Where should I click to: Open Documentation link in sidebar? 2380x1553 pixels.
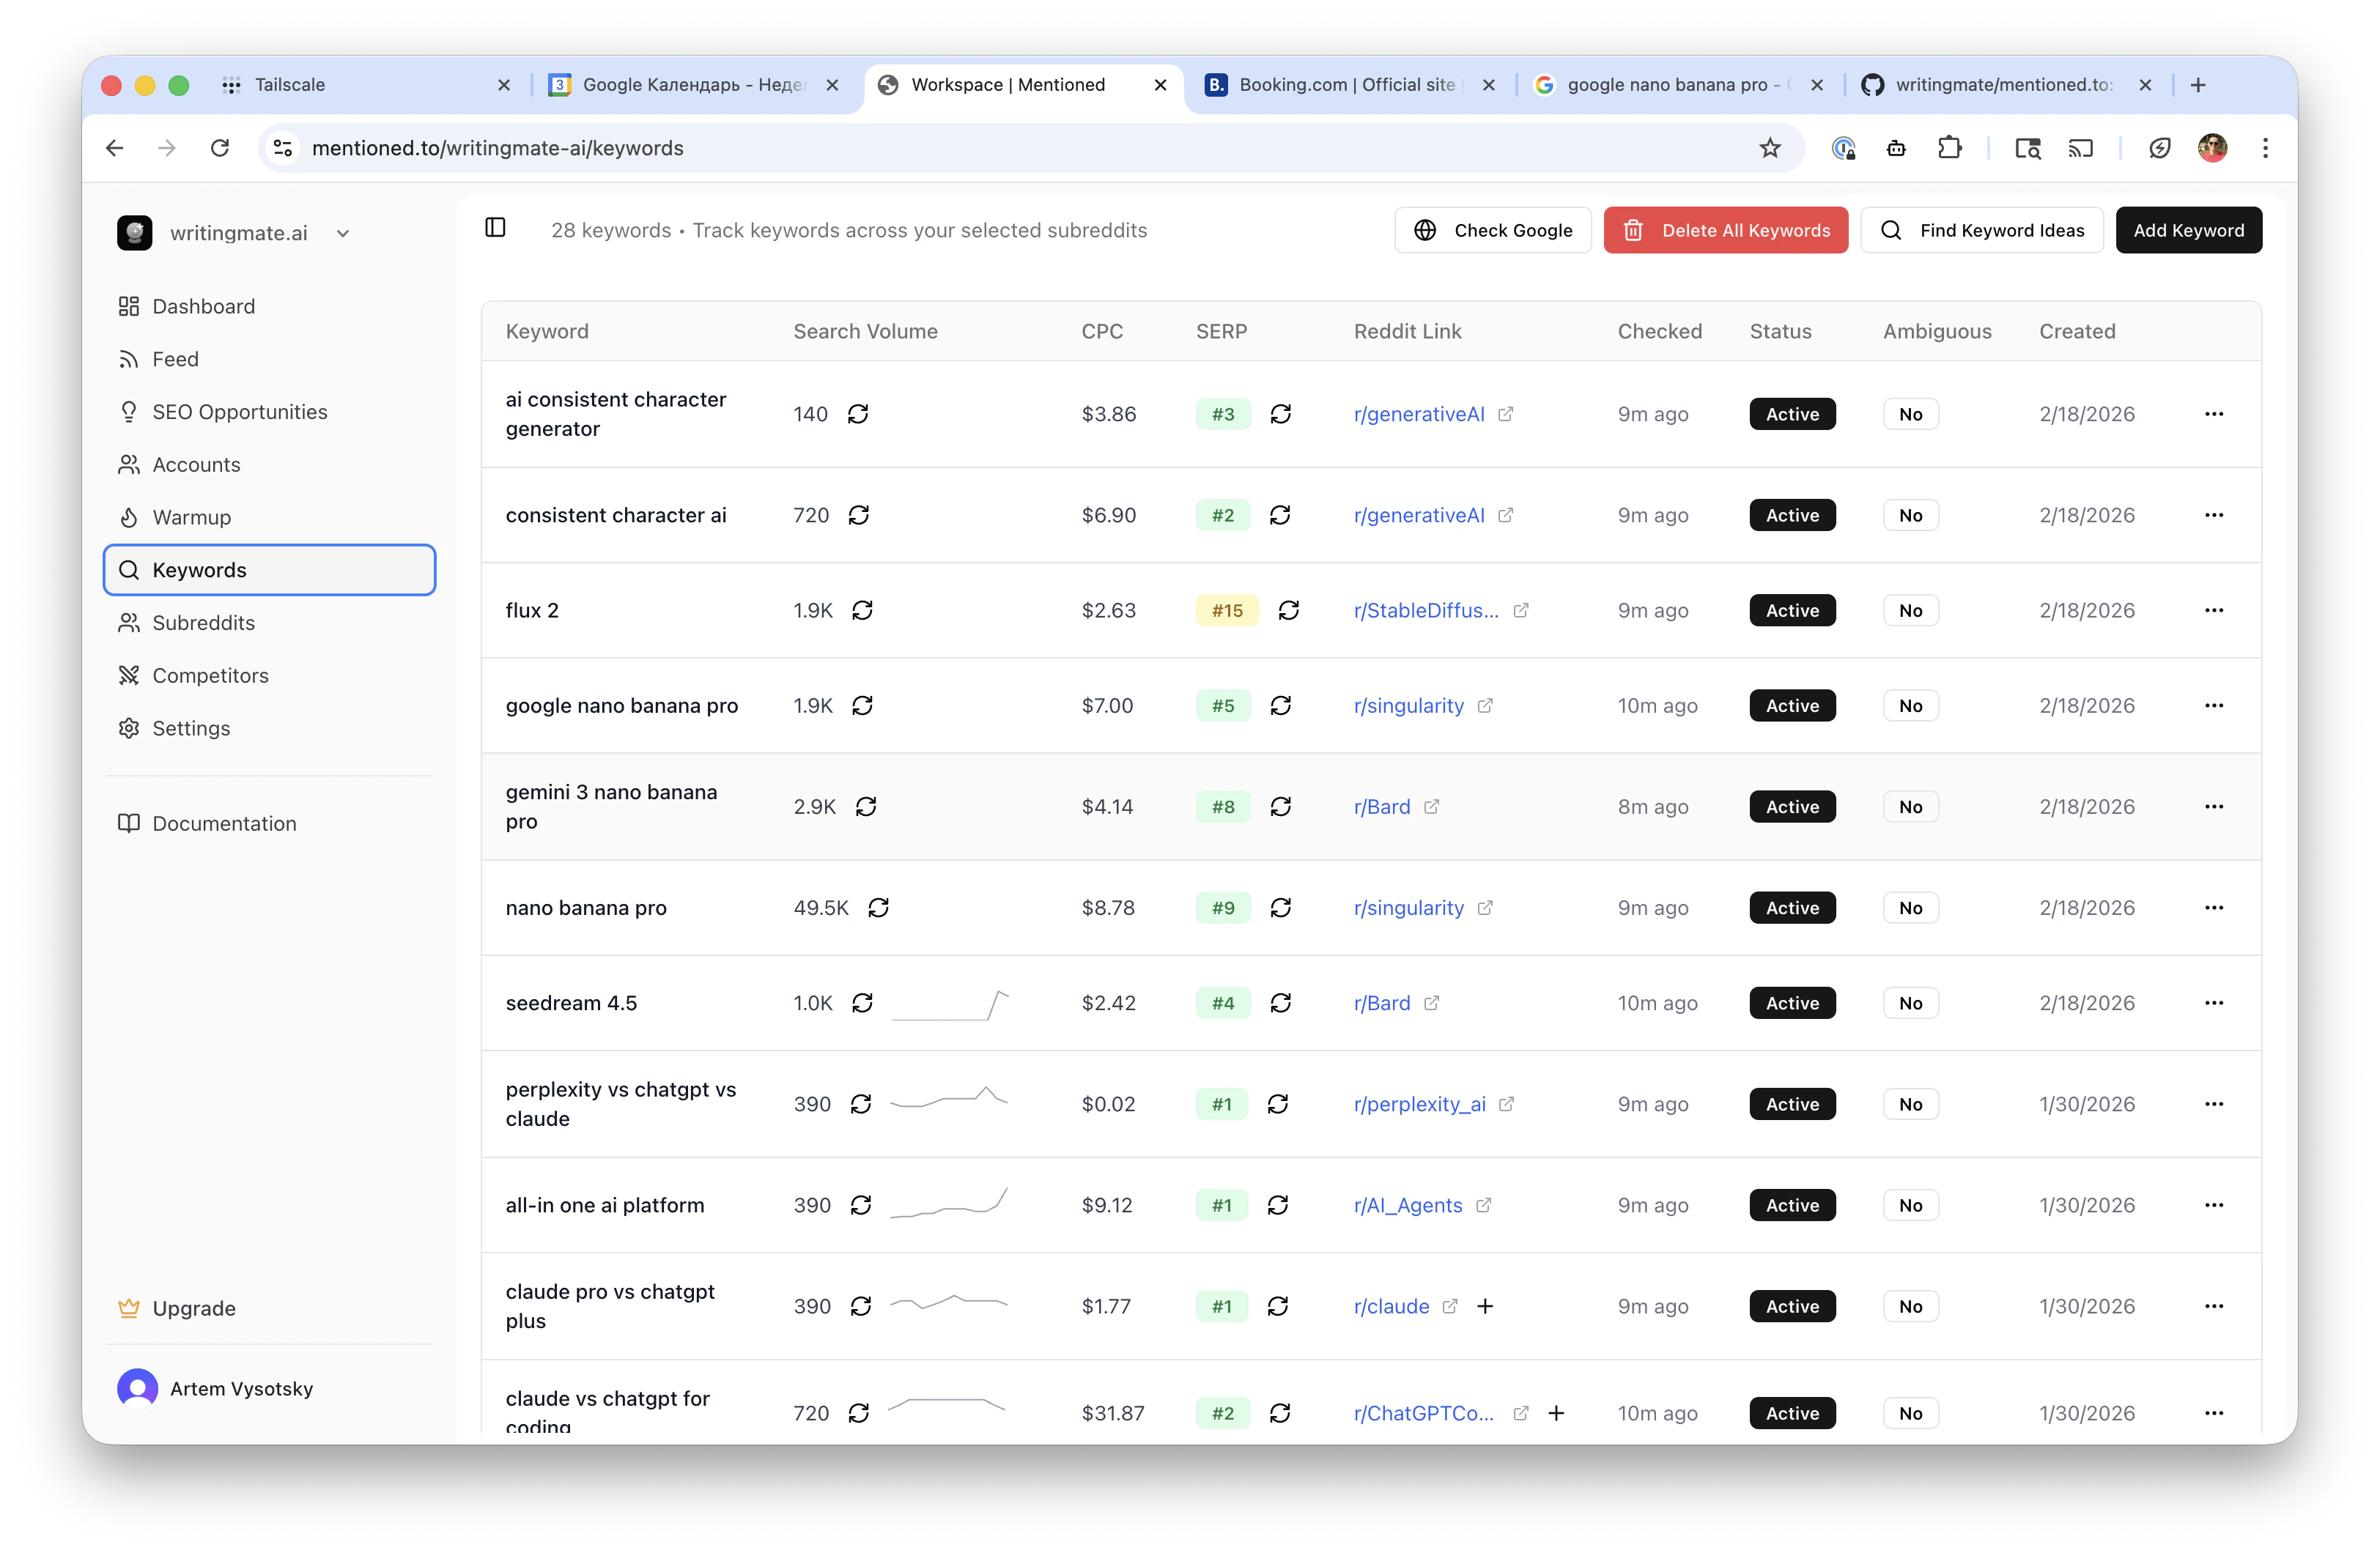click(x=269, y=824)
